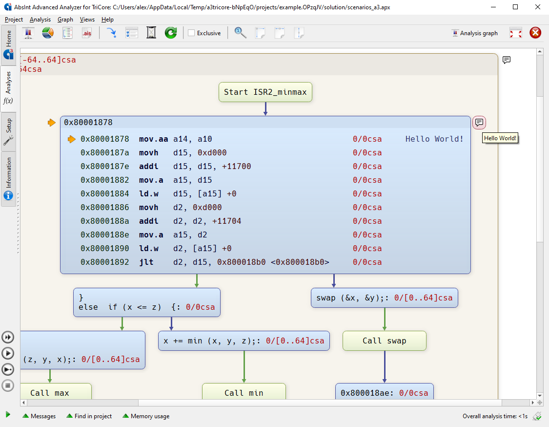Open the Project menu
This screenshot has width=549, height=427.
click(14, 20)
